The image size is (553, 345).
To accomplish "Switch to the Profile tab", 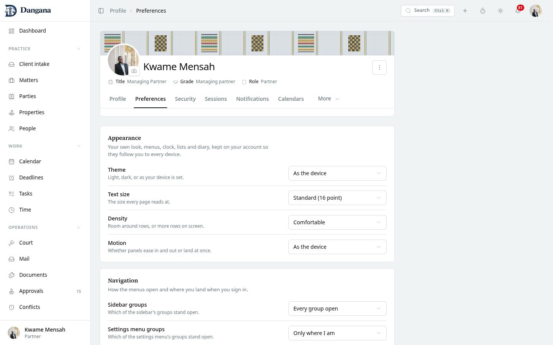I will 118,99.
